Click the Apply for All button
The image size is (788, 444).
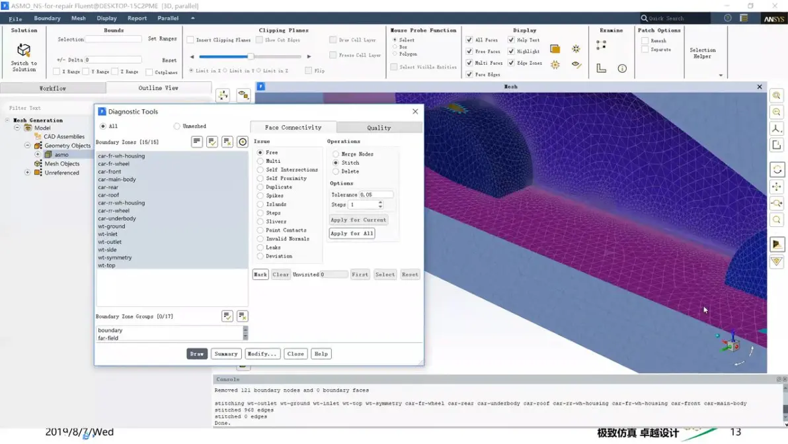(352, 234)
